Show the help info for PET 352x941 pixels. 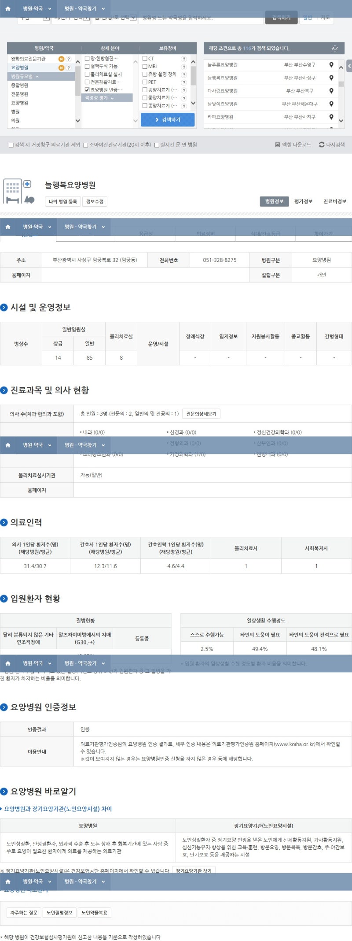[x=184, y=82]
